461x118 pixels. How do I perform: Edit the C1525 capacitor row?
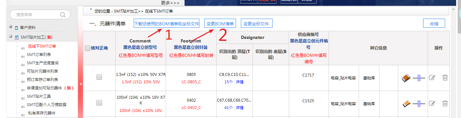(x=432, y=103)
